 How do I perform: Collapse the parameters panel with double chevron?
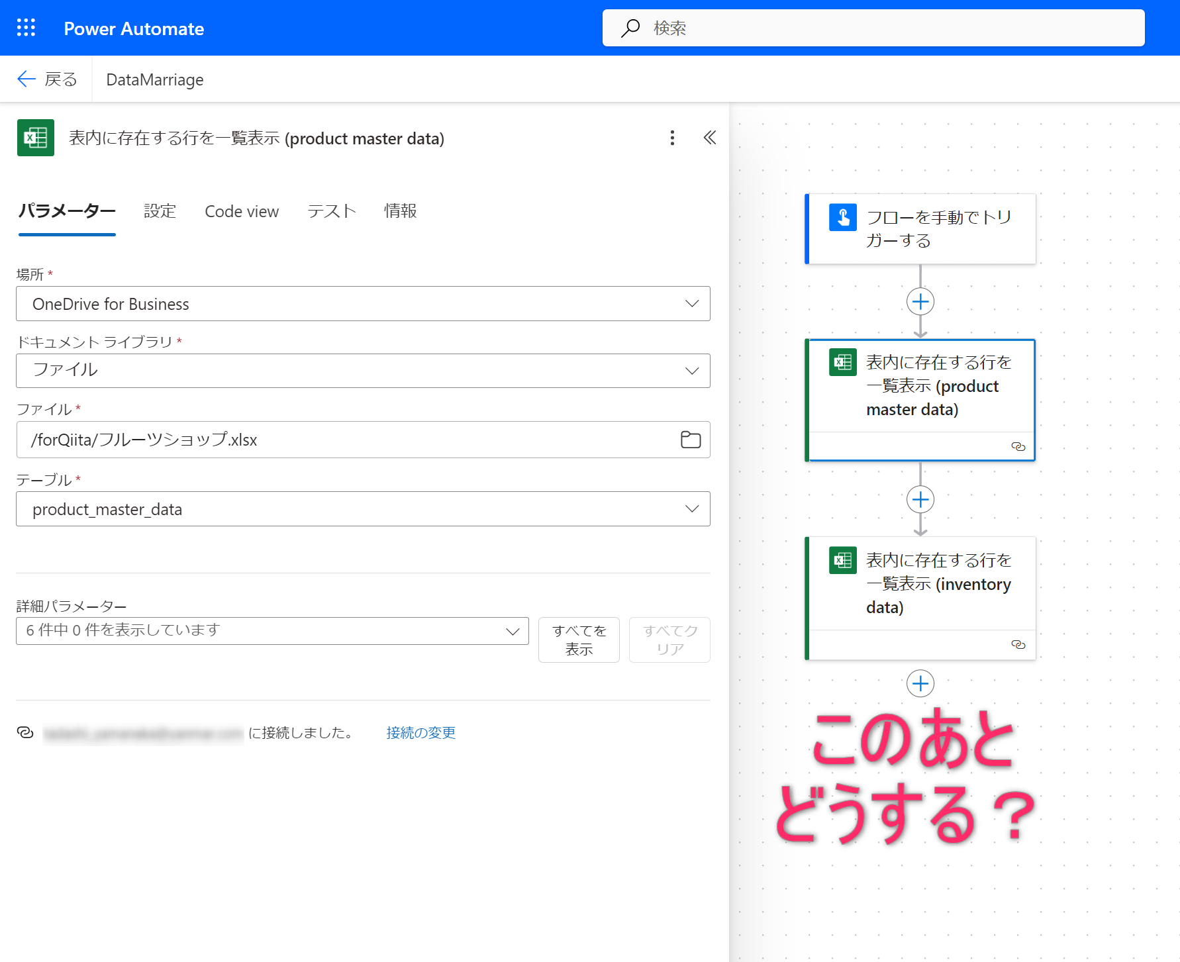(x=709, y=138)
